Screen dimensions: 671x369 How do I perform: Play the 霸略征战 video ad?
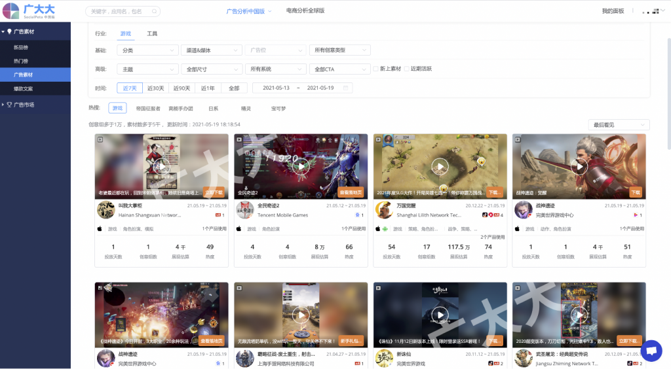[301, 315]
